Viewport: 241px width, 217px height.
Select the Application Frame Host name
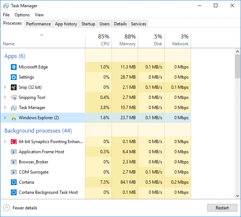pos(41,152)
